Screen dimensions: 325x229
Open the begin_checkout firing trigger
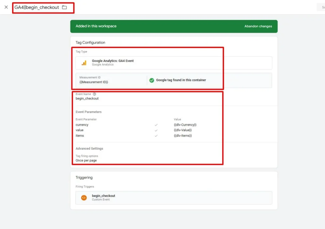[x=174, y=198]
